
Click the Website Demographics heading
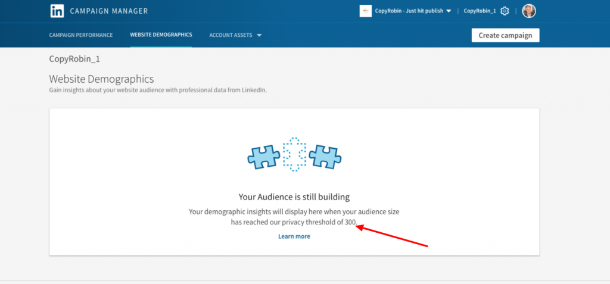101,79
